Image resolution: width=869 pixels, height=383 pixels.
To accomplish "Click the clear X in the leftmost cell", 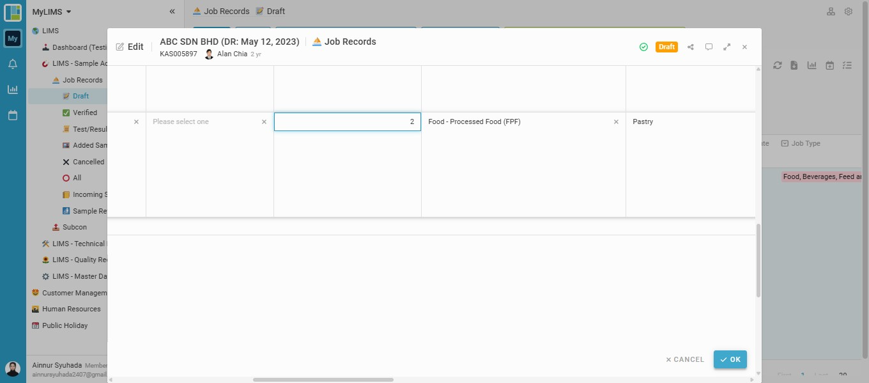I will pos(136,121).
